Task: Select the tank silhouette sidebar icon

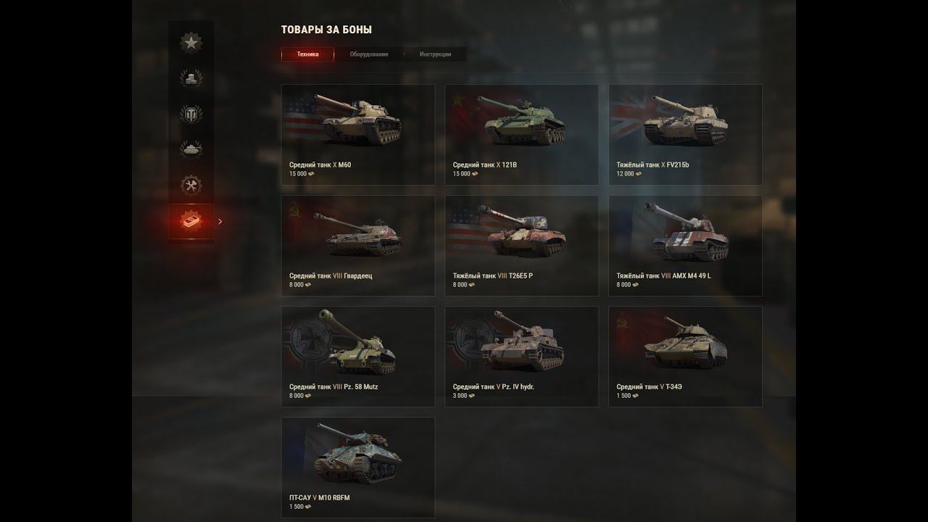Action: tap(191, 149)
